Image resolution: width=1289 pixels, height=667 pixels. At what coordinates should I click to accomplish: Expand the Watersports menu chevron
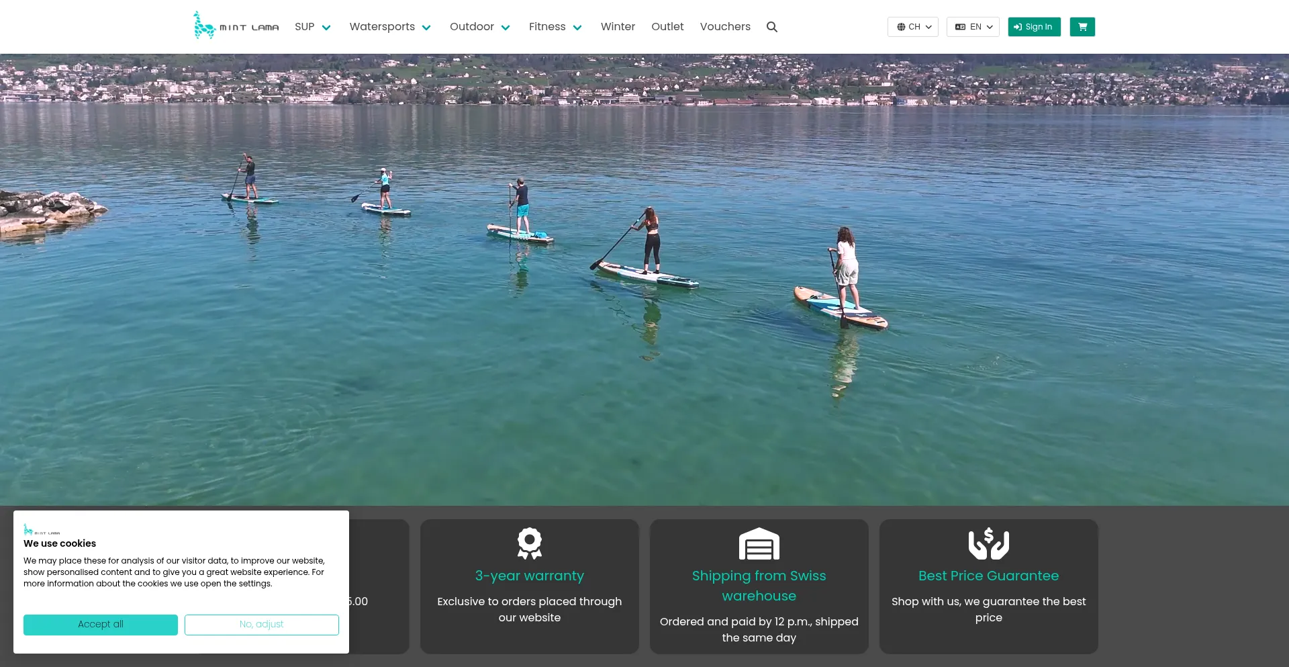[426, 28]
